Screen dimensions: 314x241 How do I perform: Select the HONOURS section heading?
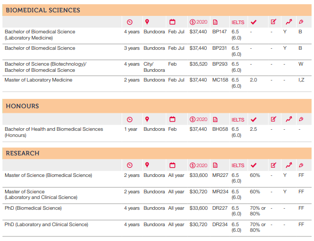coord(22,106)
